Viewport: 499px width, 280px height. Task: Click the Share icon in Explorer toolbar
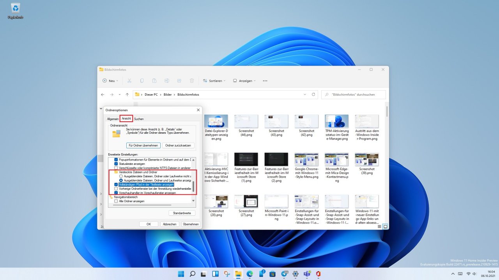179,81
